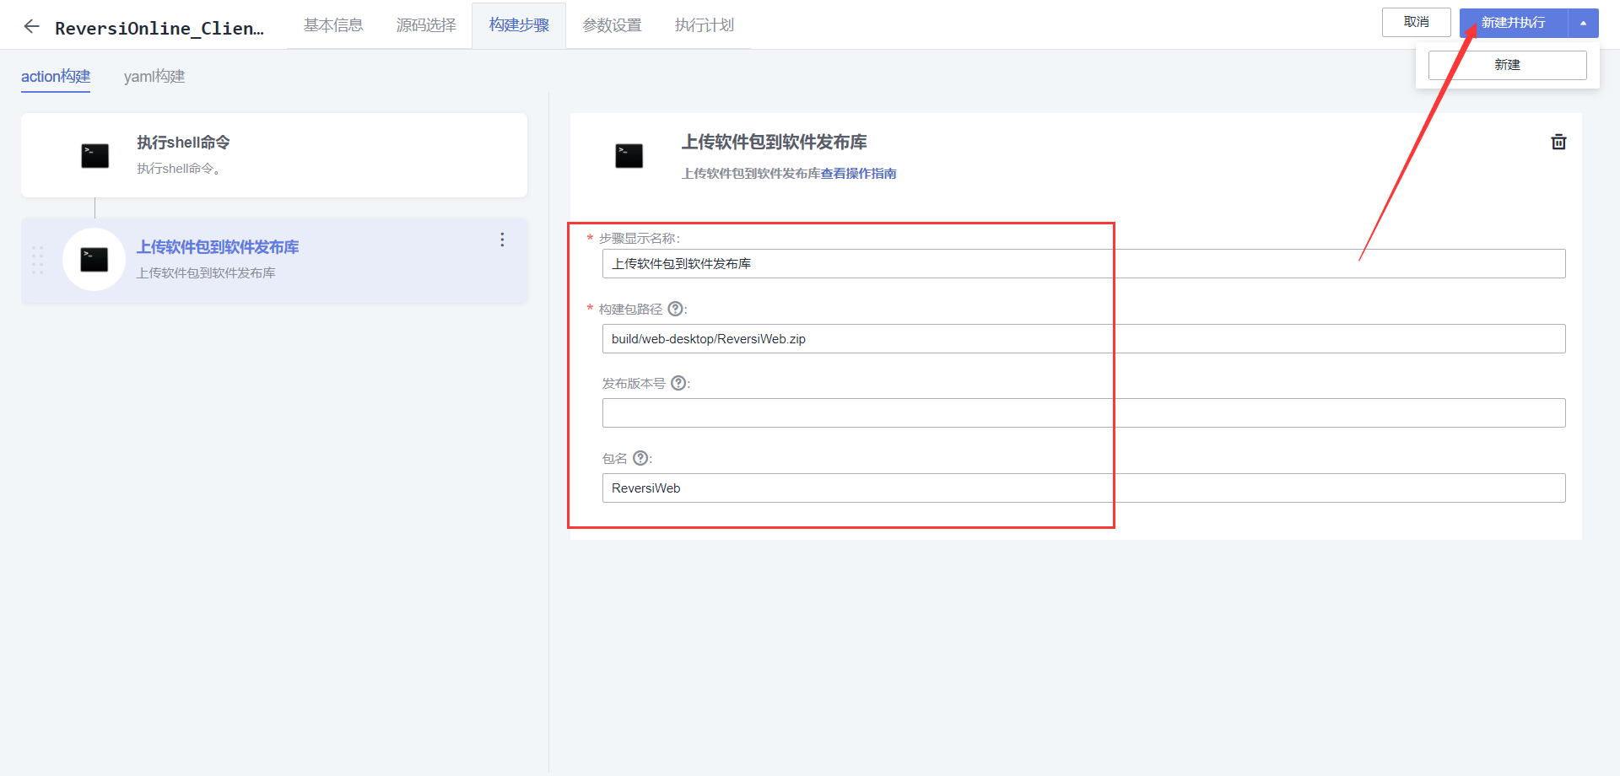Expand the 新建并执行 button dropdown arrow

(1584, 23)
